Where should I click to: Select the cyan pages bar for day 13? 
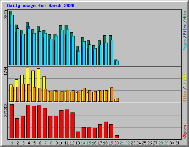[x=79, y=58]
